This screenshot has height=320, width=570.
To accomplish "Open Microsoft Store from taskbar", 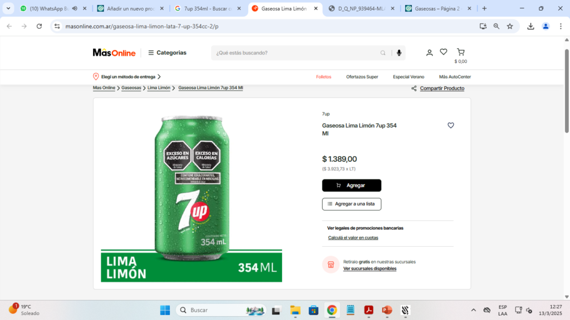I will (x=313, y=310).
